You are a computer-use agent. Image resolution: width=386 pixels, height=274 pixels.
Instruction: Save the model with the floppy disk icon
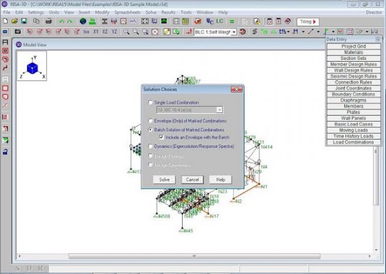[24, 22]
